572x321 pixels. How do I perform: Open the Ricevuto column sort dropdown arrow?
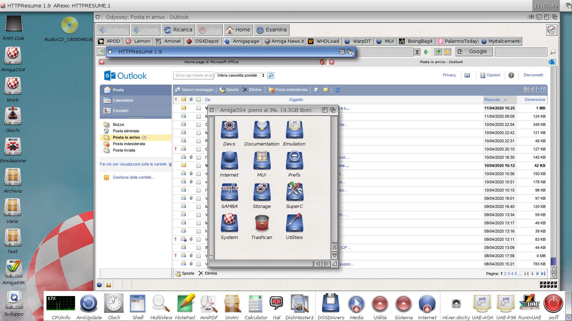tap(505, 100)
